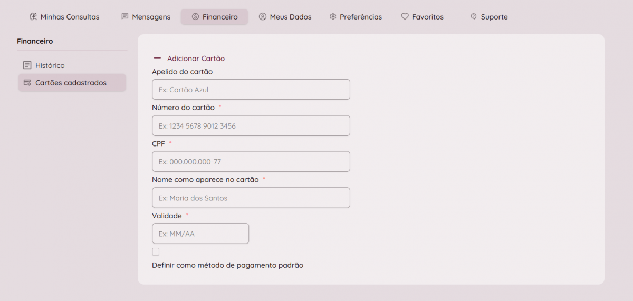Click the dollar icon on Financeiro tab
Screen dimensions: 633x301
click(x=195, y=17)
